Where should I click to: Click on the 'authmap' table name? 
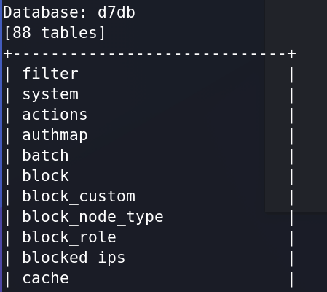coord(55,135)
